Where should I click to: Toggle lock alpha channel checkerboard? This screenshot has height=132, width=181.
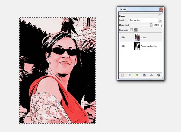tap(135, 30)
